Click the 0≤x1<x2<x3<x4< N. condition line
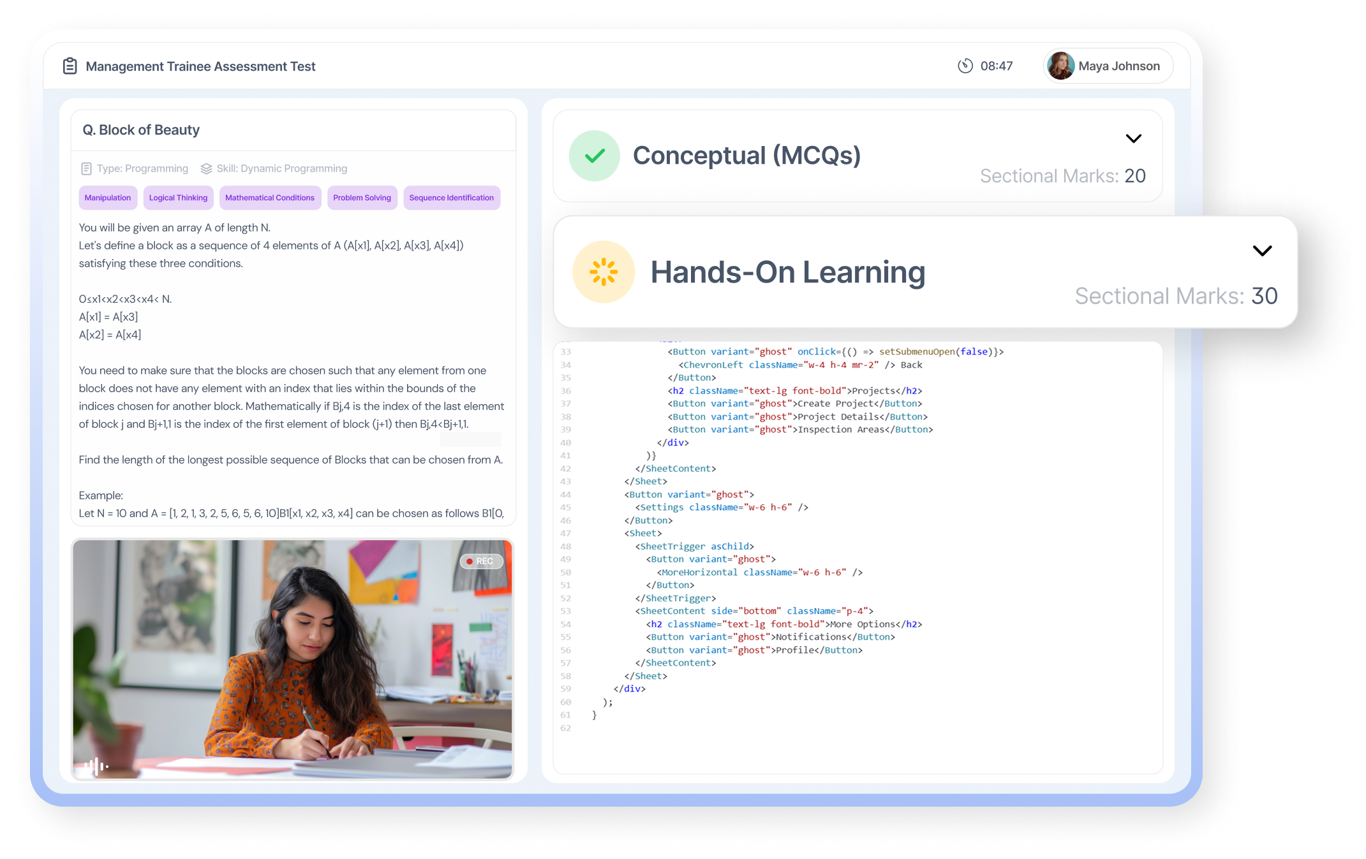This screenshot has height=859, width=1366. [125, 299]
